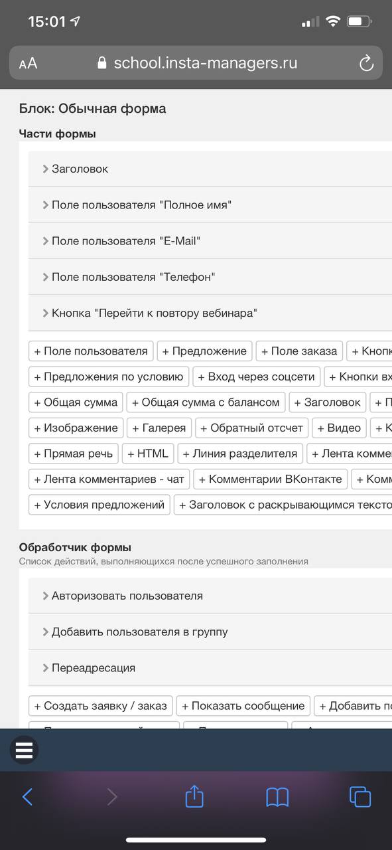Image resolution: width=392 pixels, height=850 pixels.
Task: Open the AA text size menu
Action: (x=28, y=64)
